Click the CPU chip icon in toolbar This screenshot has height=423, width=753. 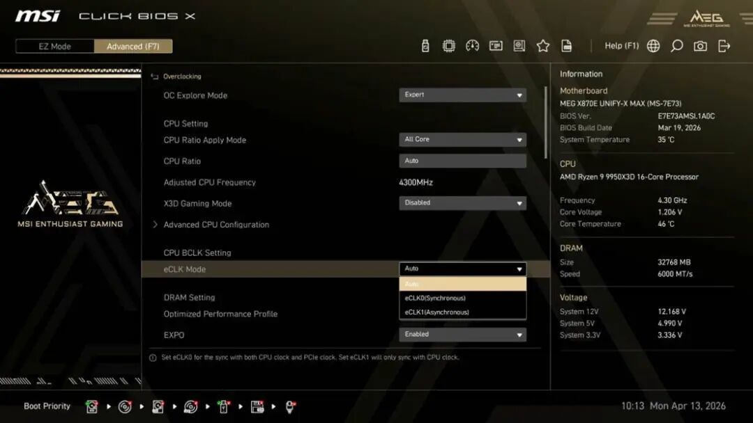448,46
